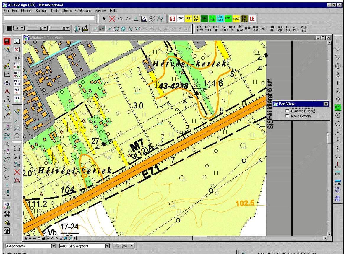This screenshot has width=344, height=254.
Task: Click the redo arrow icon
Action: pyautogui.click(x=128, y=19)
